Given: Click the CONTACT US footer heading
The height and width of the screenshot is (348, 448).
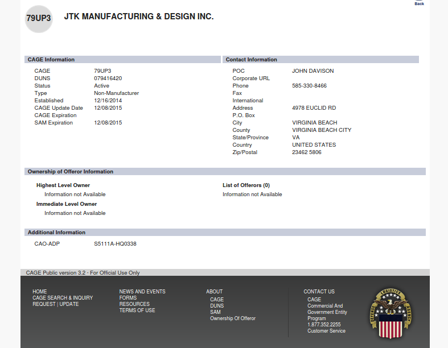Looking at the screenshot, I should [x=319, y=292].
